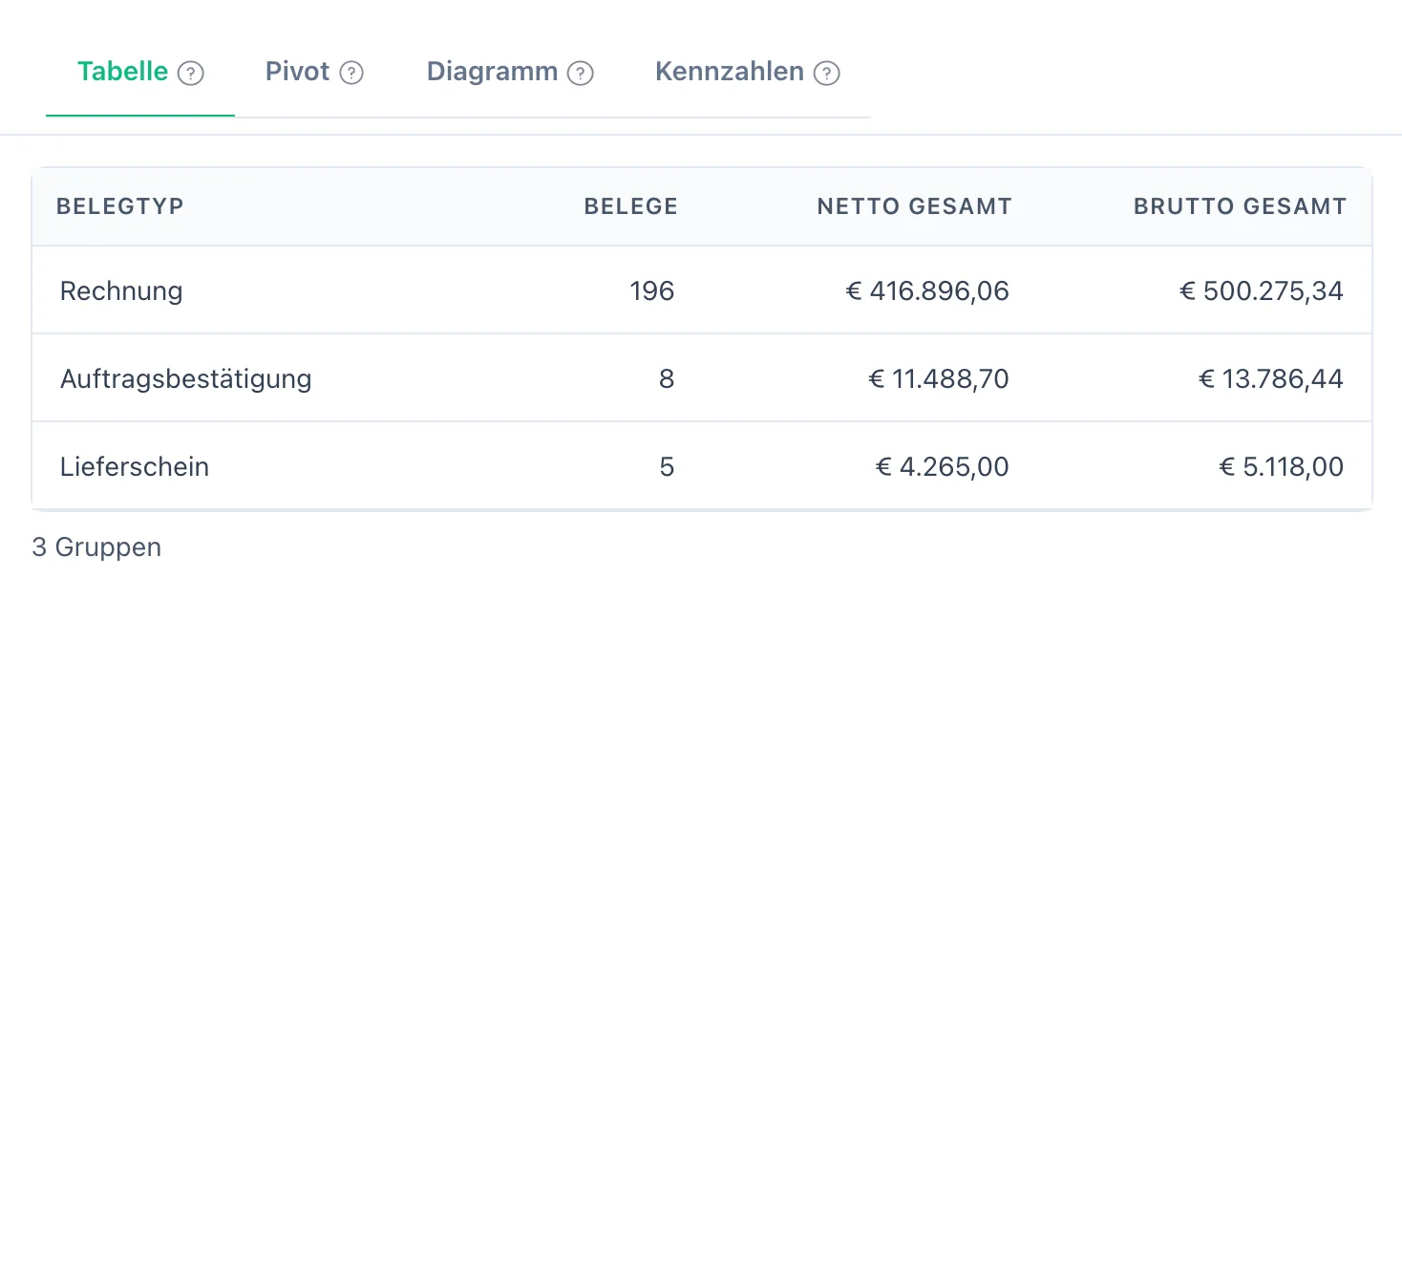Click the Belege count 5
Screen dimensions: 1402x1265
(x=667, y=467)
